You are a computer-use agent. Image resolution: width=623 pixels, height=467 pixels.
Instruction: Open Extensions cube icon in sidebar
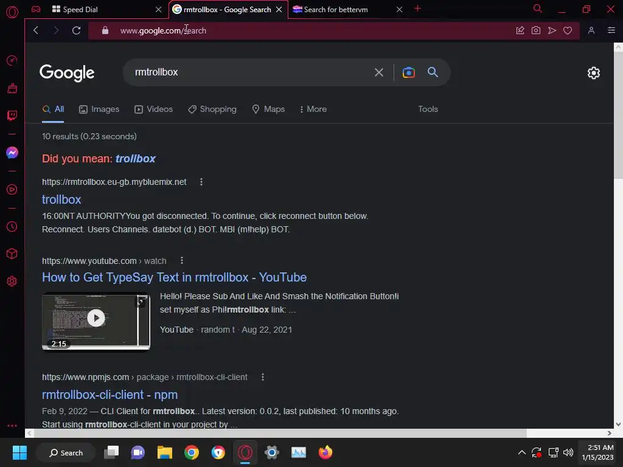click(x=12, y=254)
